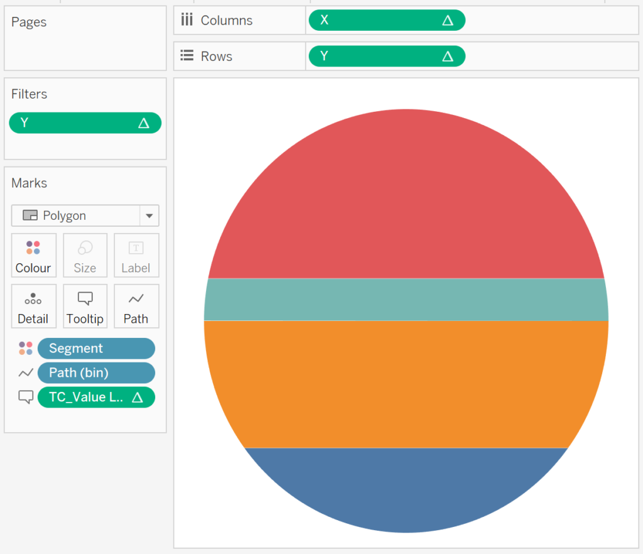Open the Path marks card
This screenshot has height=554, width=643.
tap(136, 307)
